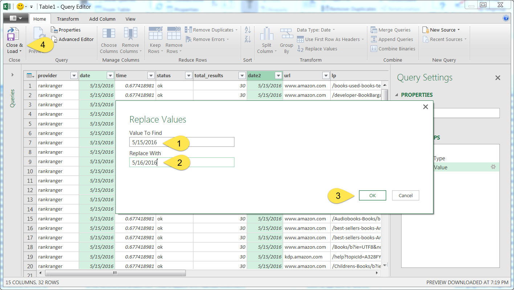Image resolution: width=514 pixels, height=290 pixels.
Task: Click the horizontal scrollbar under the table
Action: [x=115, y=273]
